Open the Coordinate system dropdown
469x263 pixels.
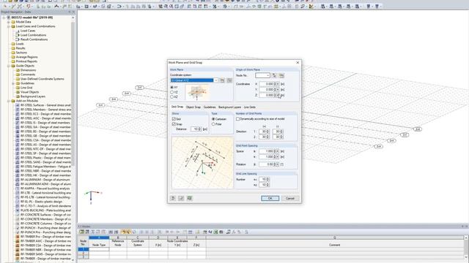(x=216, y=80)
